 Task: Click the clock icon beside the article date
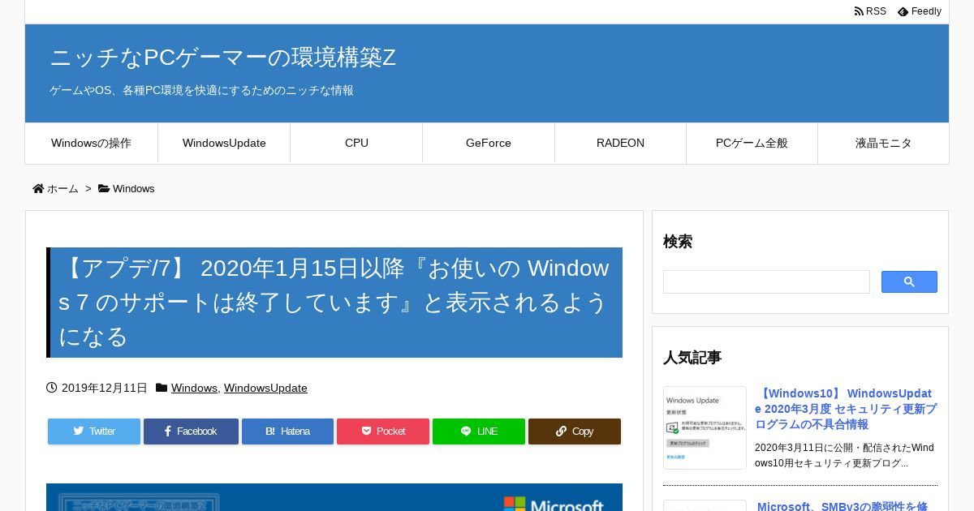point(52,388)
